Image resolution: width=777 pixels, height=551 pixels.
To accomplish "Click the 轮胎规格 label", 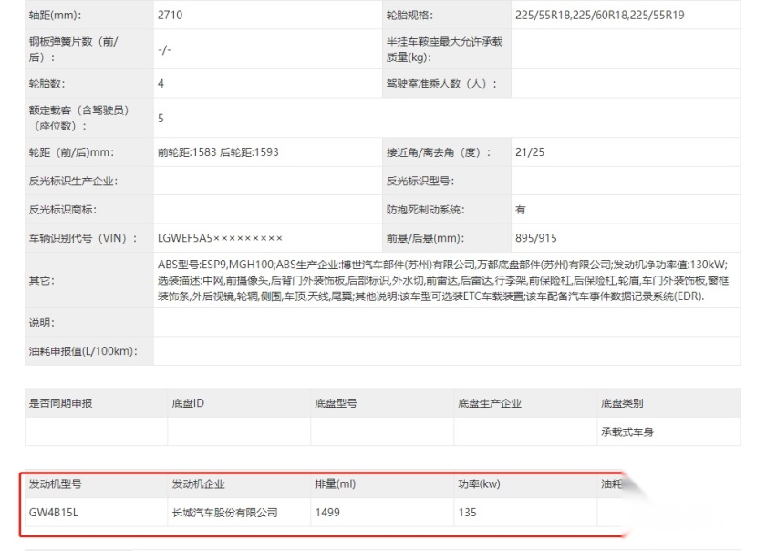I will click(409, 16).
